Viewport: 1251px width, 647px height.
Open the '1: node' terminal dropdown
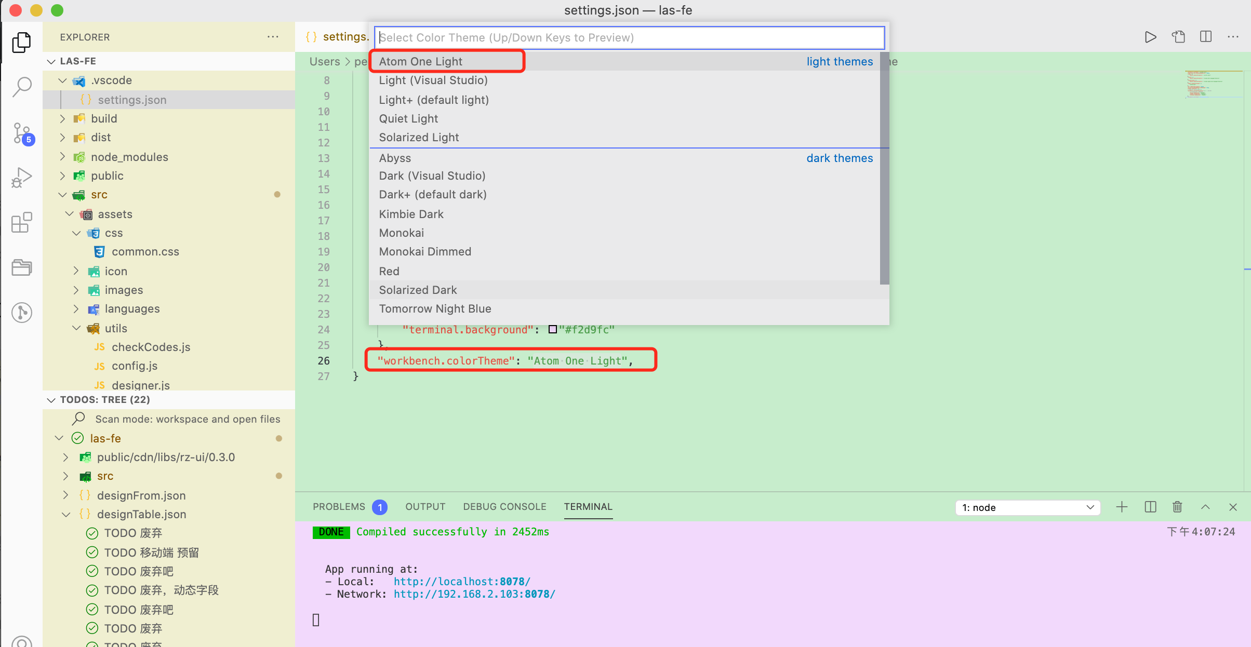pyautogui.click(x=1028, y=507)
